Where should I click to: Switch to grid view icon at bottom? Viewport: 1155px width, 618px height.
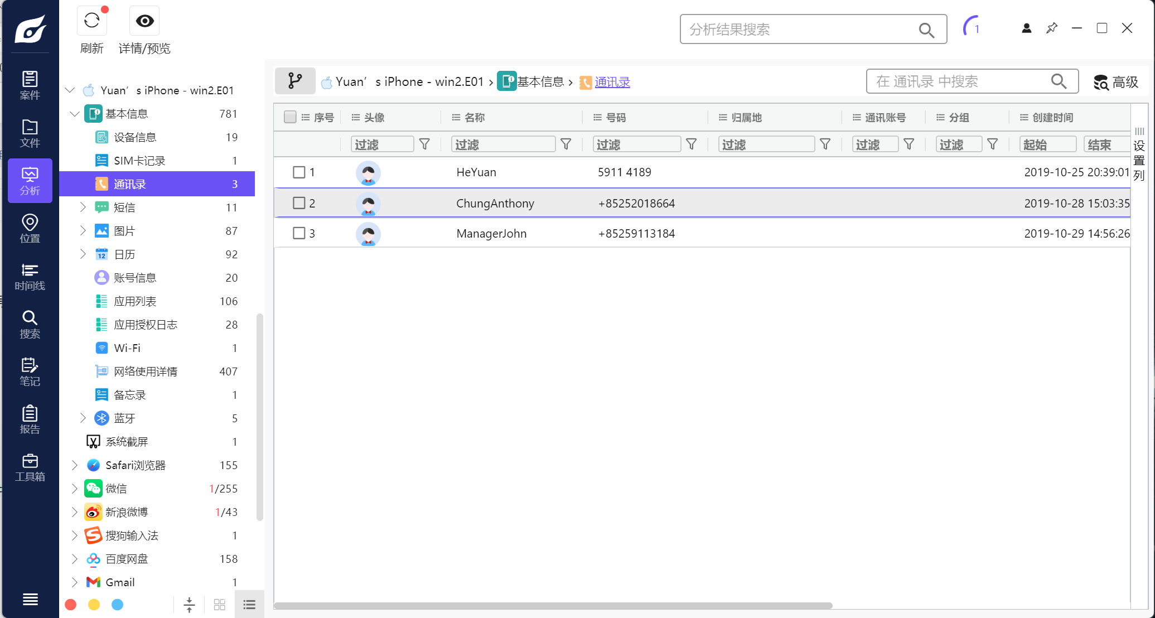tap(219, 605)
